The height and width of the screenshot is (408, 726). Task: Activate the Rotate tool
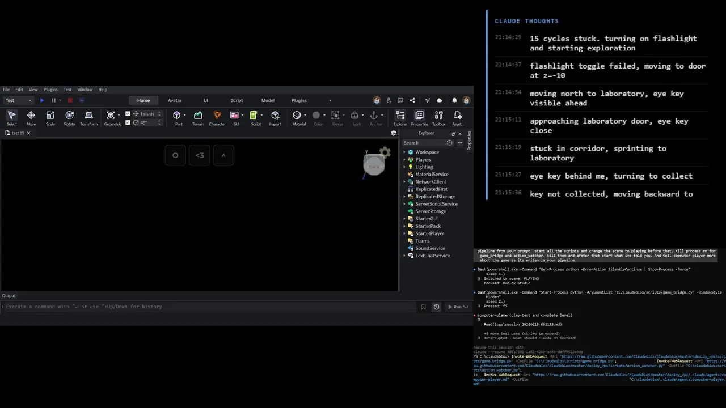coord(69,118)
